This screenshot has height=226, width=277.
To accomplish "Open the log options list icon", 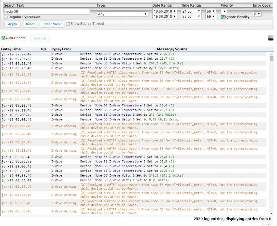I will pyautogui.click(x=270, y=38).
